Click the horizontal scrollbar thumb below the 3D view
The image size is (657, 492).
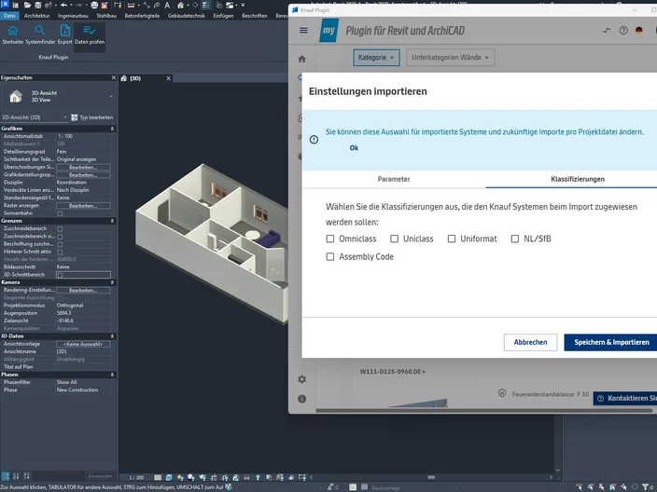(431, 477)
